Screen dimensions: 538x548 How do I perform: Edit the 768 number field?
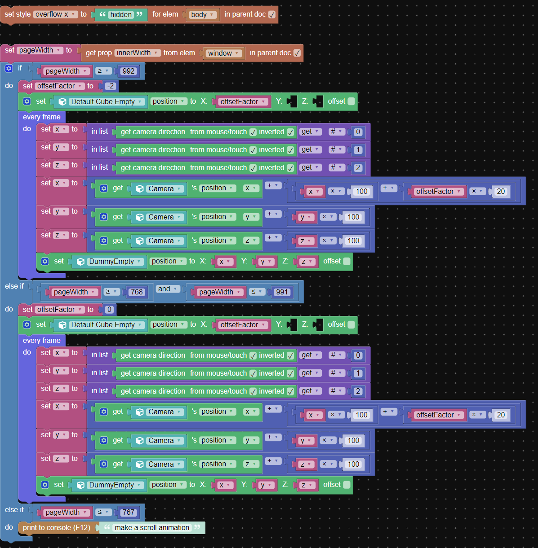click(137, 292)
